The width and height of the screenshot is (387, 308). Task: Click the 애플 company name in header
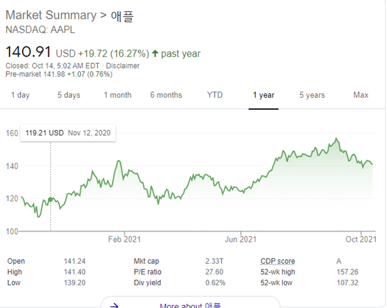tap(122, 16)
